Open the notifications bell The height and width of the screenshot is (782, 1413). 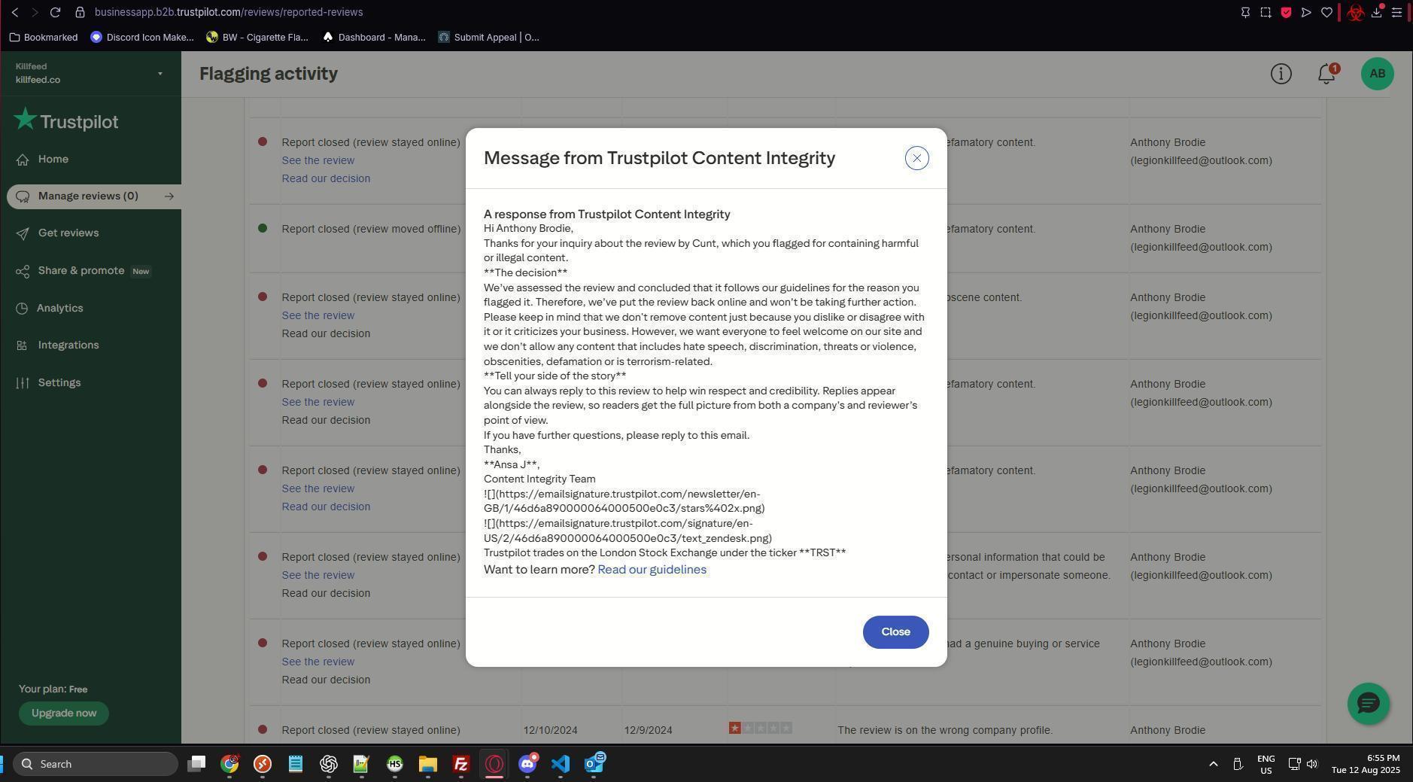pos(1327,74)
